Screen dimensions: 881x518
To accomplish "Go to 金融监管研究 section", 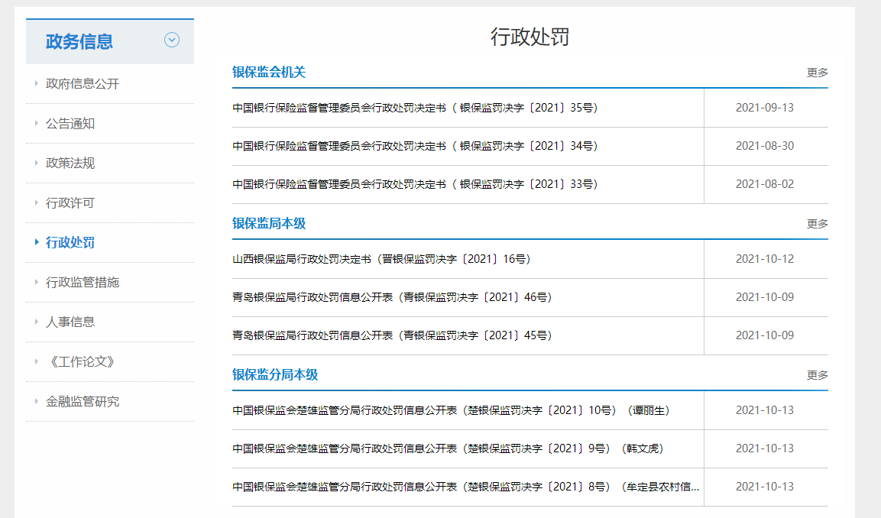I will [x=83, y=402].
